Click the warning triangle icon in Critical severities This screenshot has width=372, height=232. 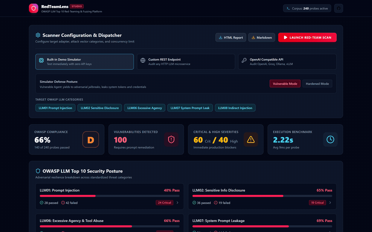[x=251, y=140]
